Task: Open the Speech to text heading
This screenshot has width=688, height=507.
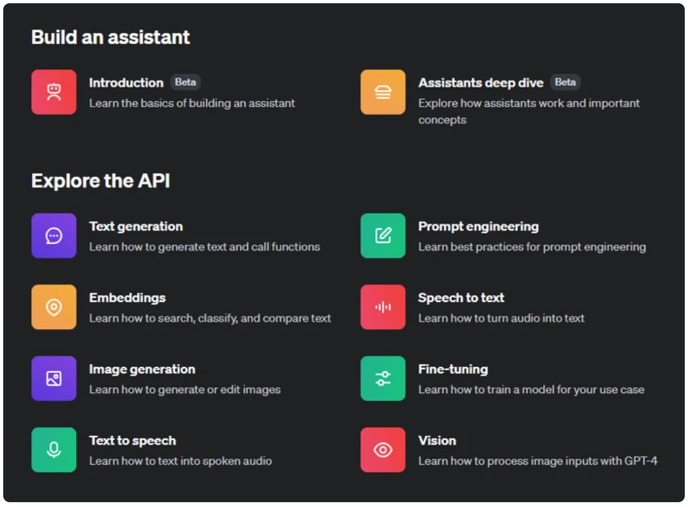Action: point(461,298)
